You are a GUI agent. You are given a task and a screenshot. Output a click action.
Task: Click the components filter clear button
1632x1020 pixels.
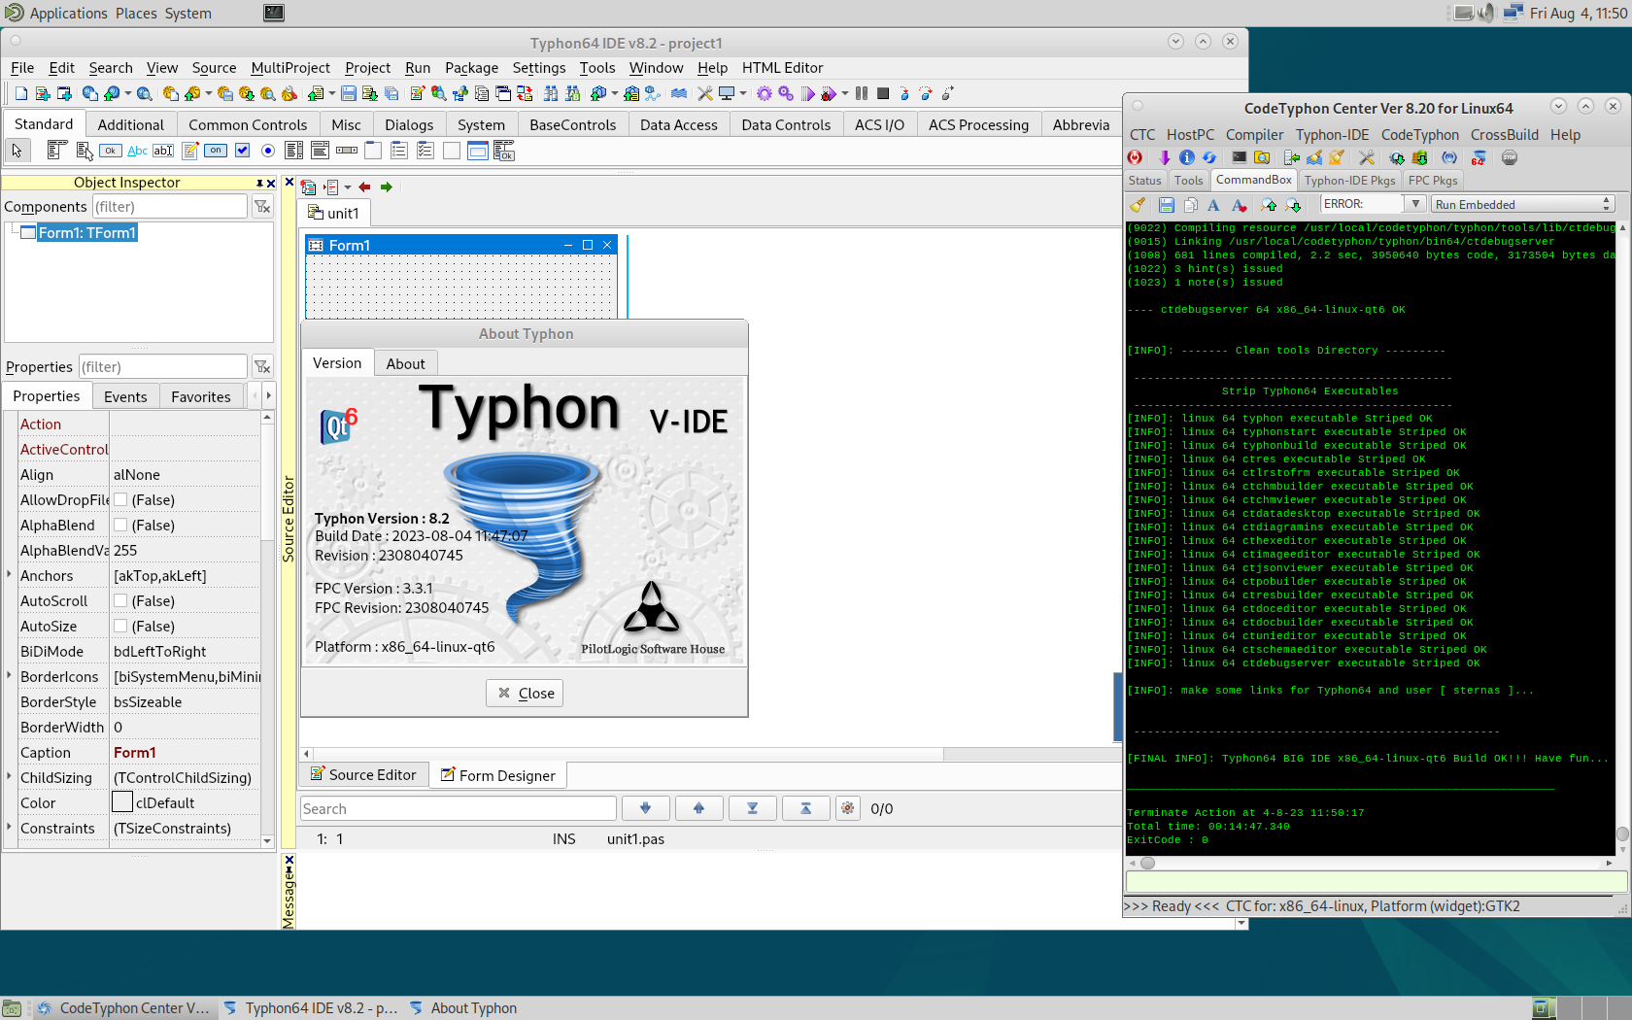tap(262, 206)
